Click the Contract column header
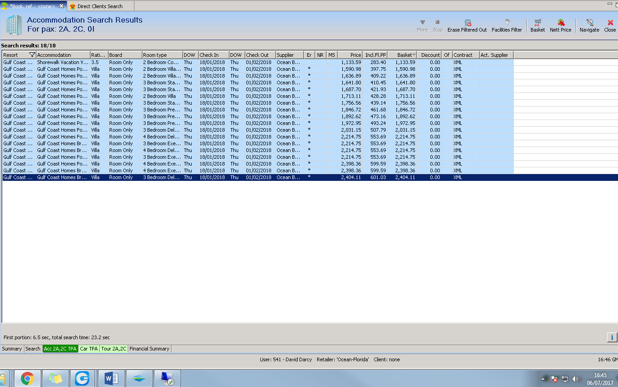This screenshot has height=387, width=618. click(x=466, y=55)
